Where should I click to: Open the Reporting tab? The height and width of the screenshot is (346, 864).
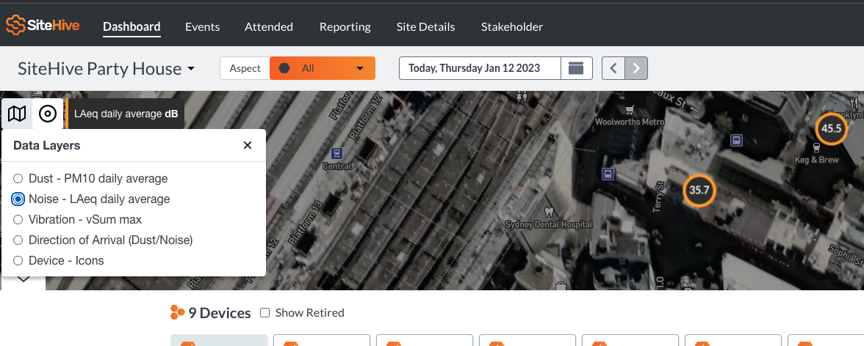[x=345, y=26]
